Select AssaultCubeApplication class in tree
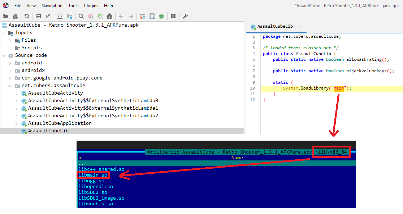403x214 pixels. pyautogui.click(x=60, y=123)
